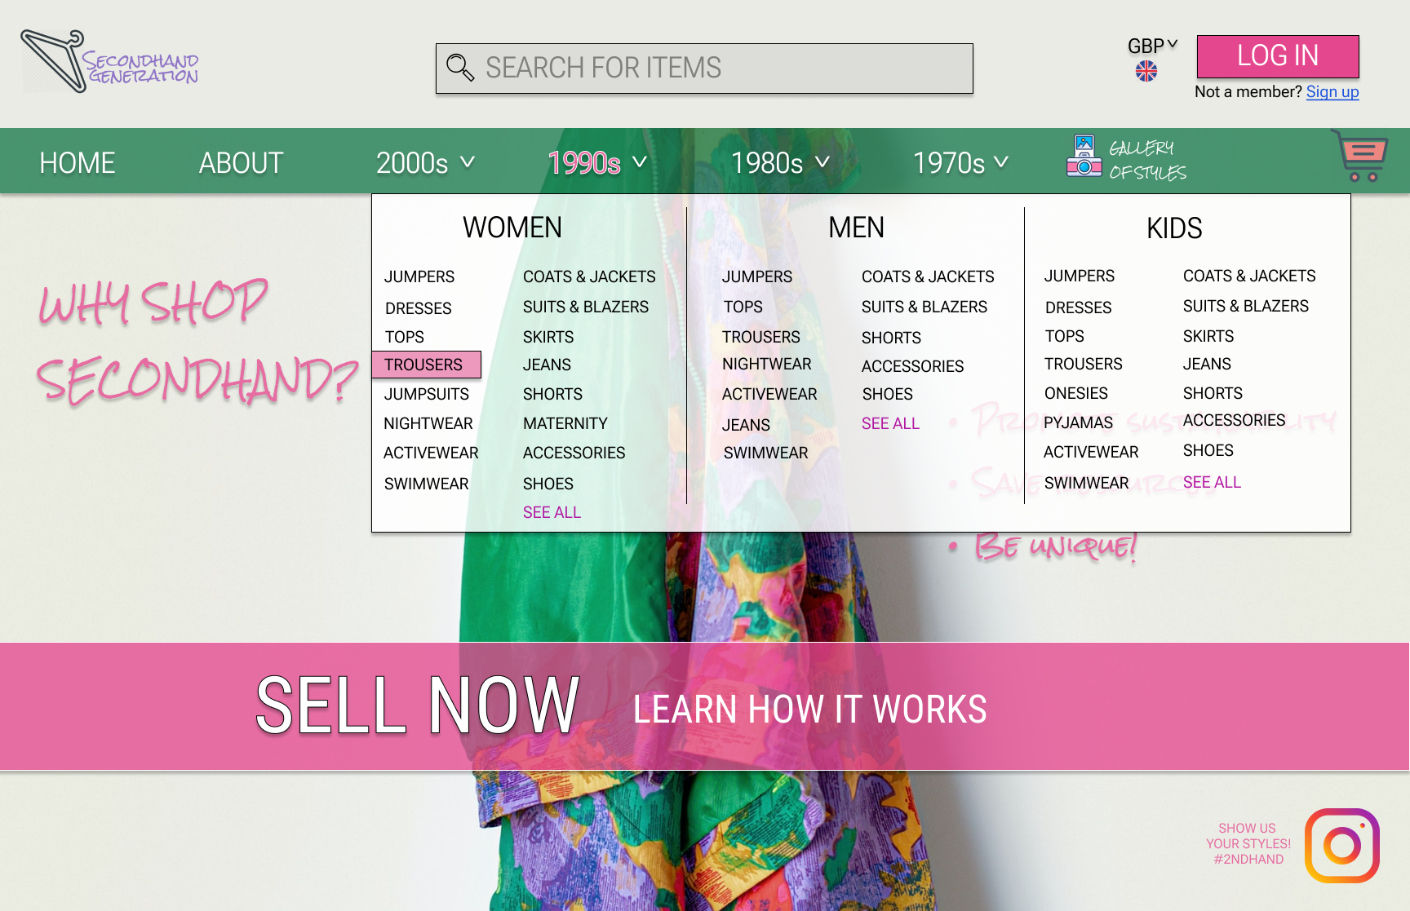Select Women's Trousers highlighted item
Viewport: 1410px width, 911px height.
[x=426, y=365]
